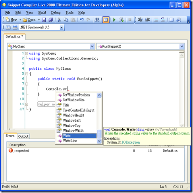The width and height of the screenshot is (193, 193).
Task: Click the blank window icon in toolbar
Action: click(172, 20)
